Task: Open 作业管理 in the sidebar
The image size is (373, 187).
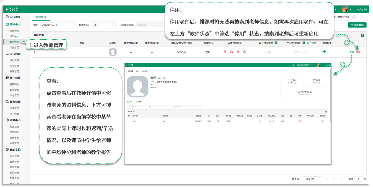Action: click(x=14, y=95)
